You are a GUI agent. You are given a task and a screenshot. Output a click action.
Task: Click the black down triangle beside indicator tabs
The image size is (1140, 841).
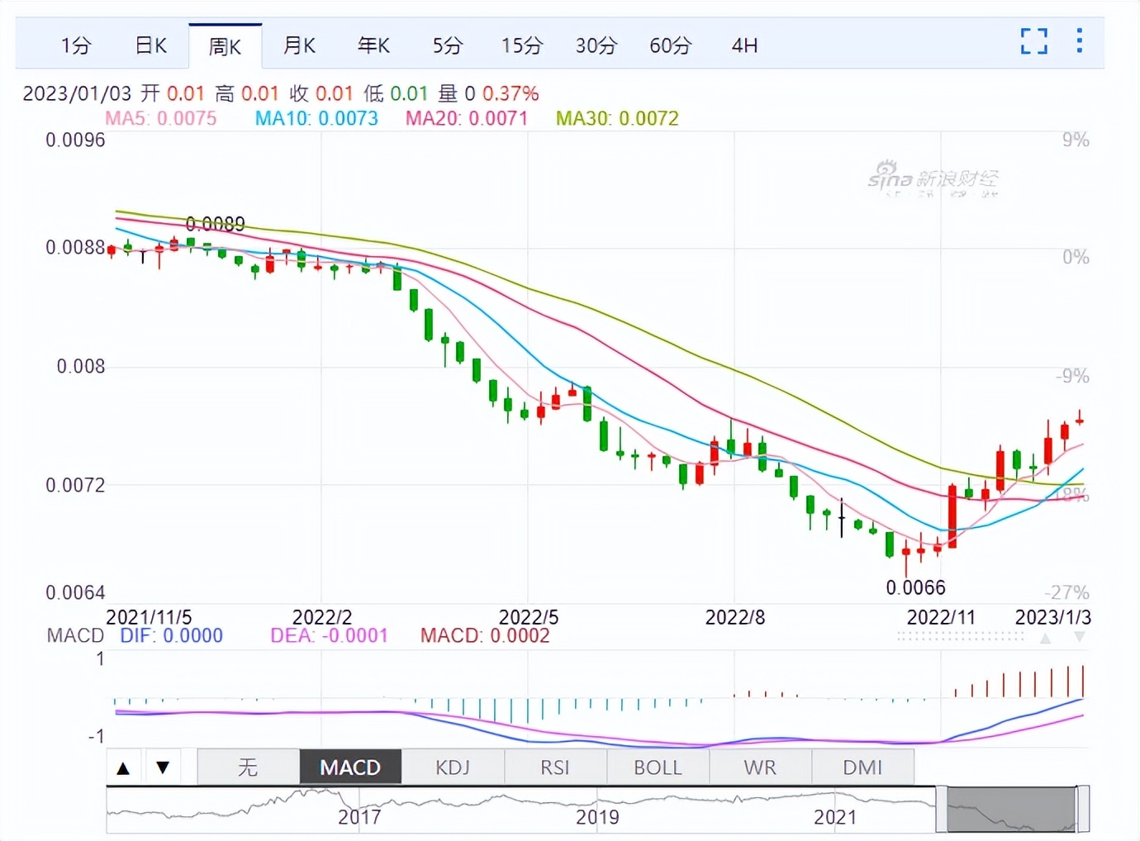(164, 767)
